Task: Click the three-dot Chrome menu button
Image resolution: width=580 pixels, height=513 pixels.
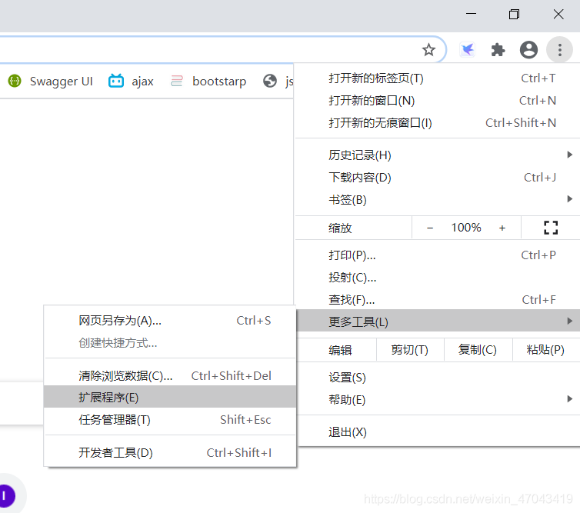Action: point(560,49)
